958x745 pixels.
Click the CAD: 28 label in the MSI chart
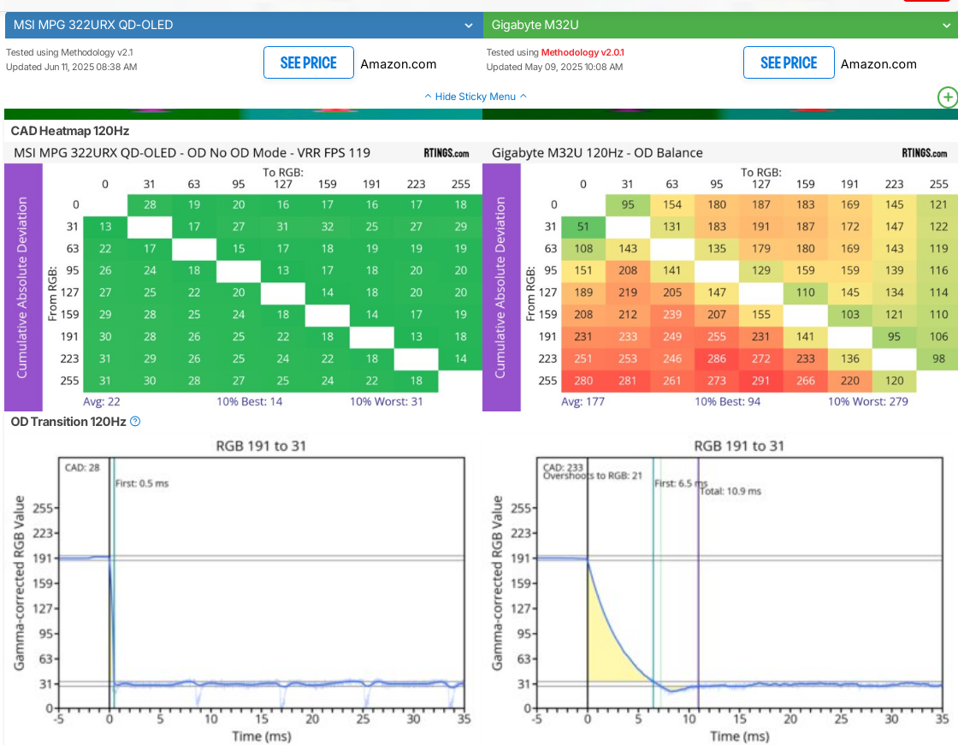tap(82, 468)
